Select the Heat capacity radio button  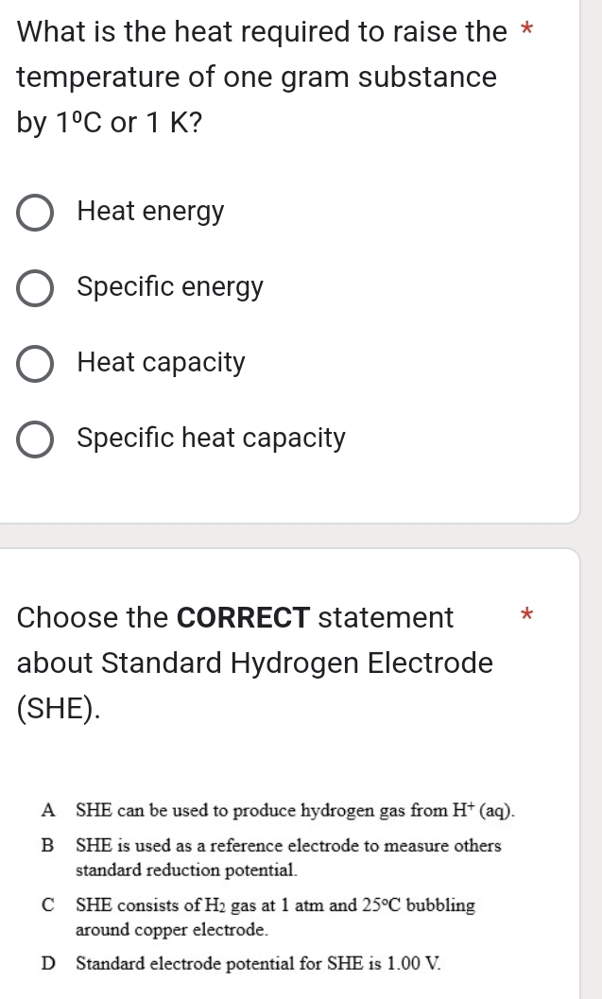click(34, 364)
